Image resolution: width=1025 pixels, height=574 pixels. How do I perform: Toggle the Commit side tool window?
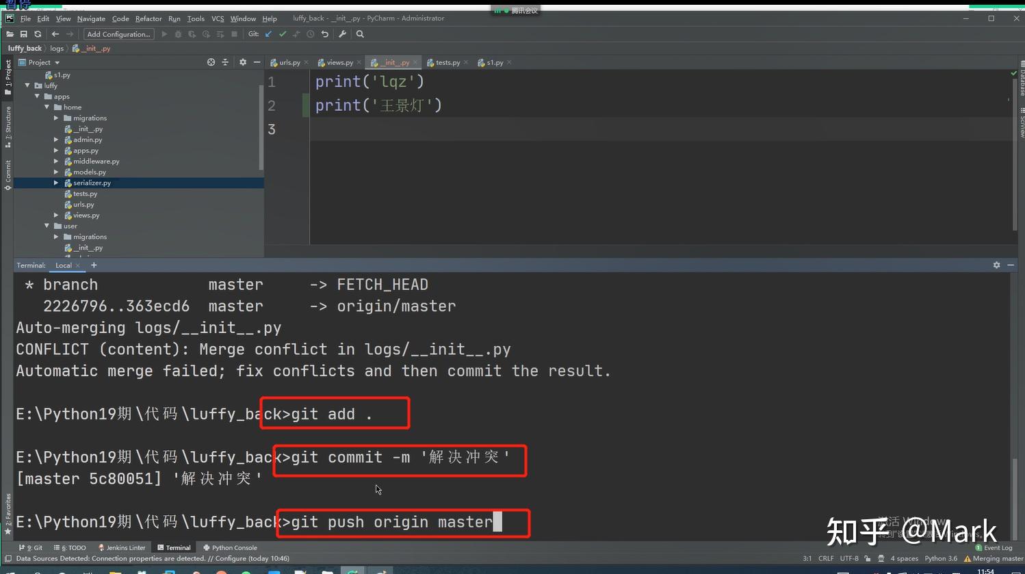click(8, 174)
